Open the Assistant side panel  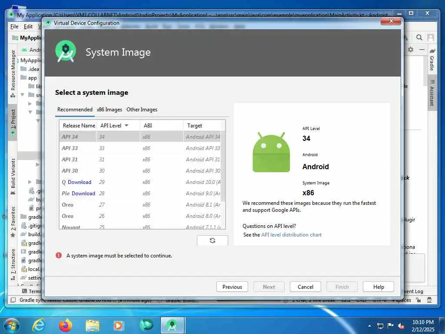[x=432, y=93]
